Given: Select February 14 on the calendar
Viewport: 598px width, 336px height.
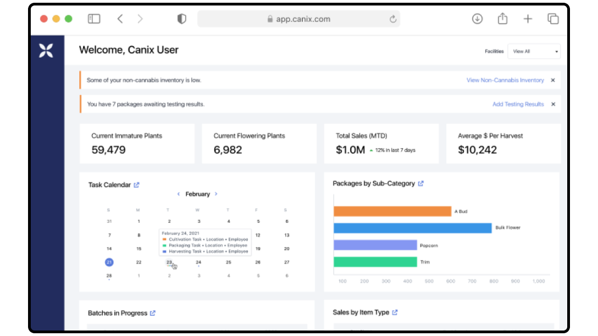Looking at the screenshot, I should tap(109, 248).
